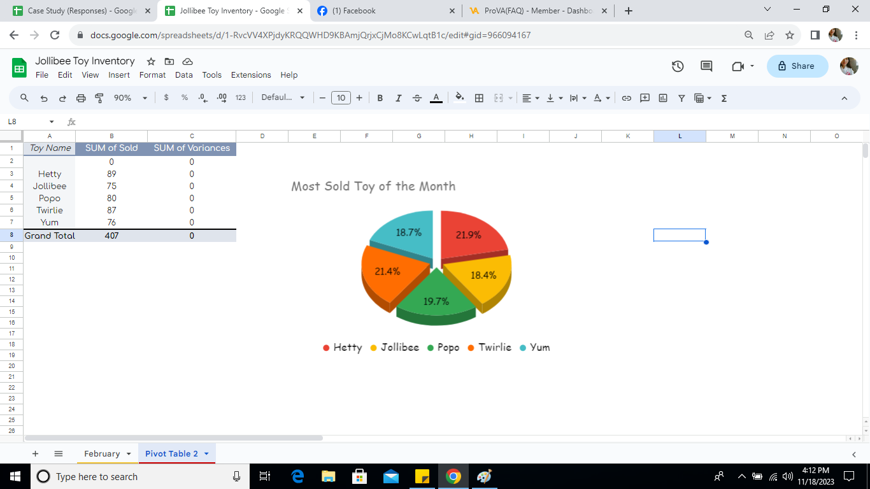Viewport: 870px width, 489px height.
Task: Open the 90% zoom dropdown
Action: click(x=130, y=98)
